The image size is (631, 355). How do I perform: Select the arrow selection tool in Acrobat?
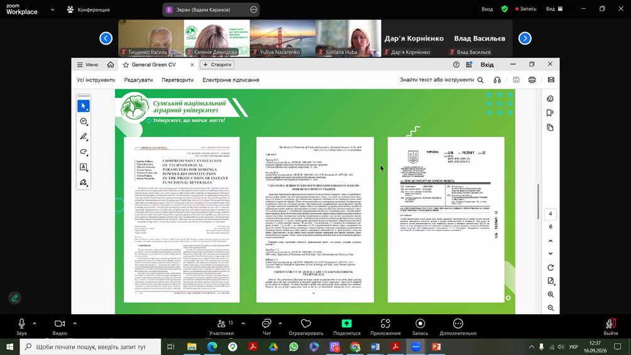[84, 106]
